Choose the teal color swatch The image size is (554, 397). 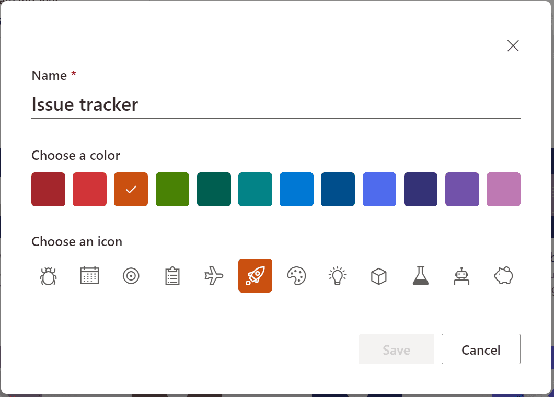tap(255, 189)
